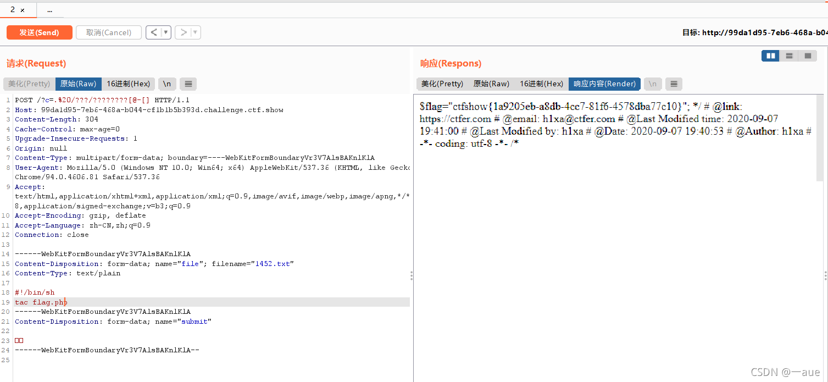Click the POST /?c= request line
The height and width of the screenshot is (382, 828).
[x=102, y=100]
